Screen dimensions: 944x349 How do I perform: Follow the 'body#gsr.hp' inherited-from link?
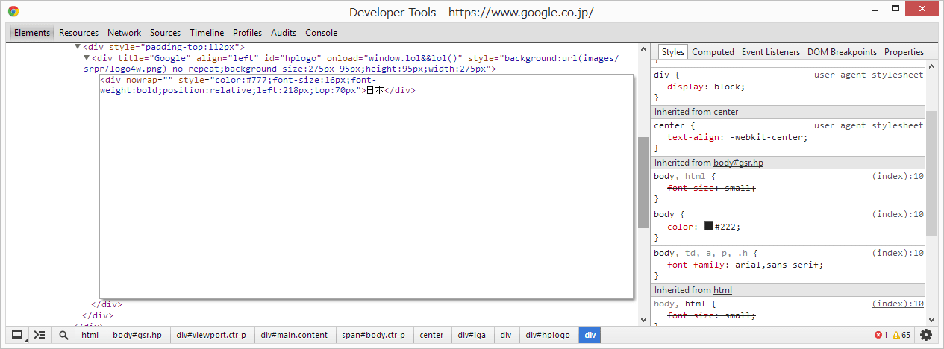tap(738, 163)
